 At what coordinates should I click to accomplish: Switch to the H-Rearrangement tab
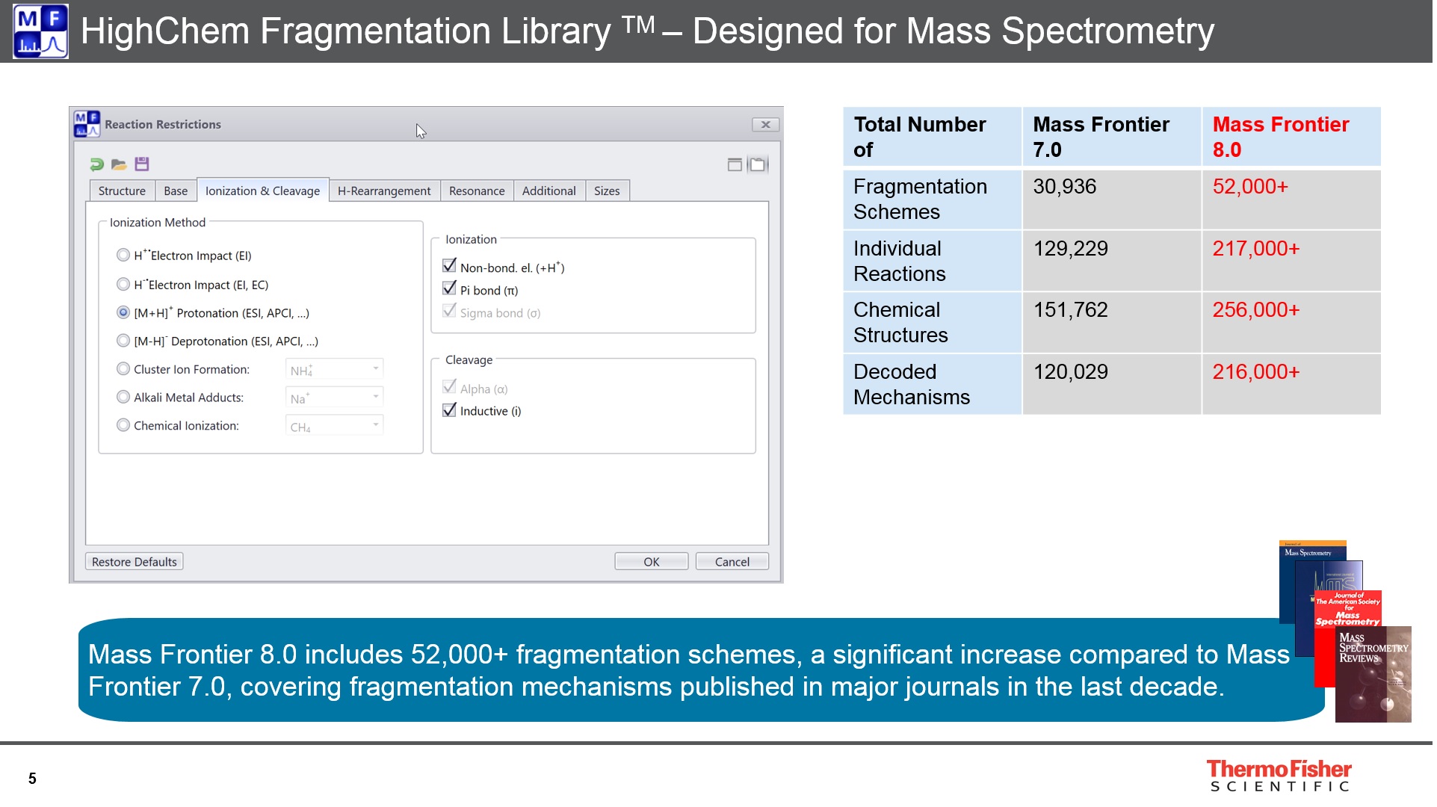pos(384,191)
